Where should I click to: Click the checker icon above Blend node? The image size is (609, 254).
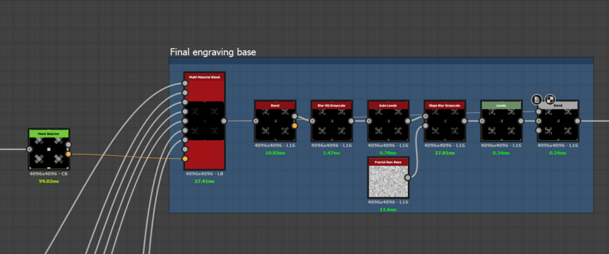pos(550,100)
